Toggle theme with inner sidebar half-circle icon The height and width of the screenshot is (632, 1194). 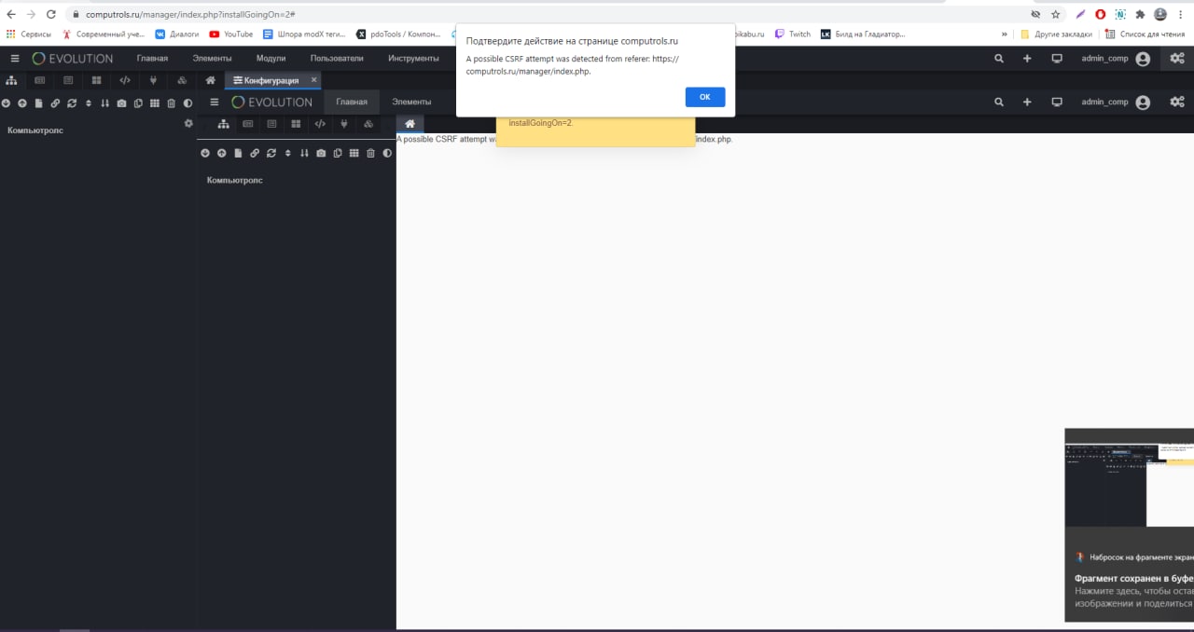click(x=387, y=153)
